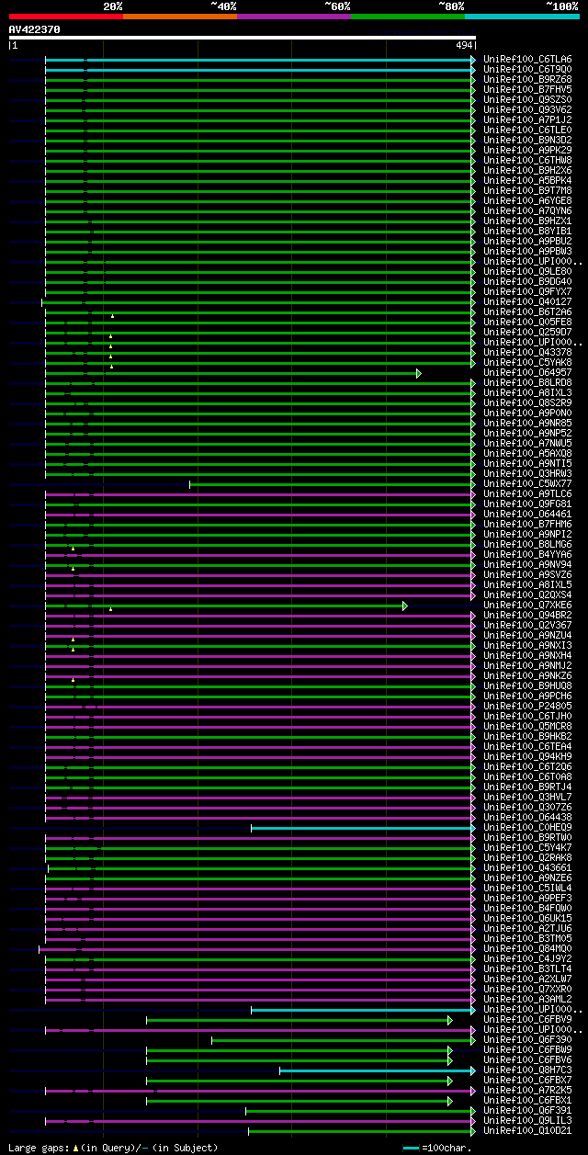Click label UniRef100_A5BPK4
Image resolution: width=588 pixels, height=1155 pixels.
click(x=527, y=181)
